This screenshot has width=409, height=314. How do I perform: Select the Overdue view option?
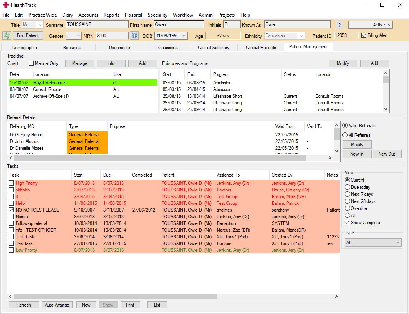pos(347,208)
